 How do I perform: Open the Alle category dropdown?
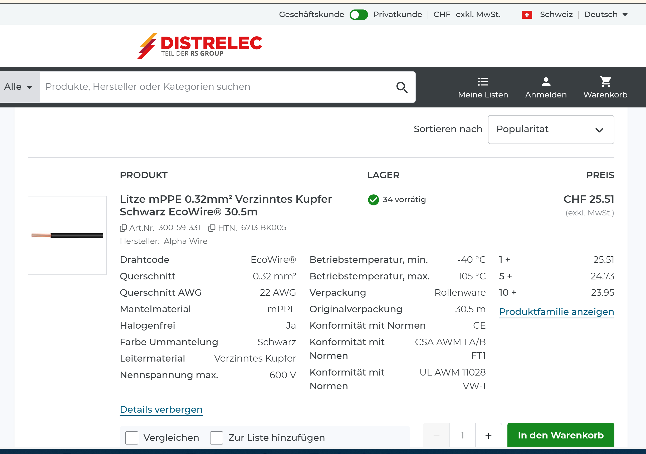click(20, 87)
